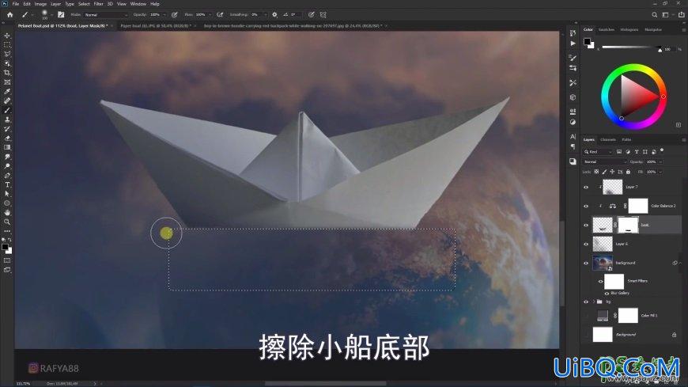Open the scissors icon panel in dock
Screen dimensions: 688x387
(x=573, y=82)
